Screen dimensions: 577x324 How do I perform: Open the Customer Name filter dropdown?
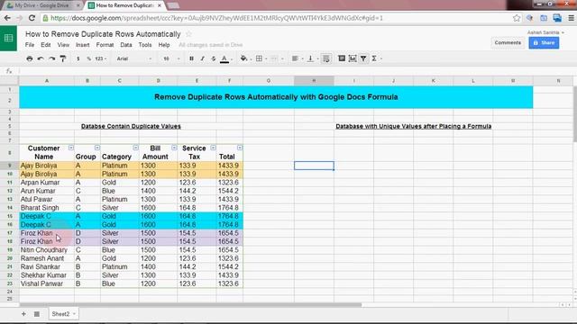(x=71, y=148)
